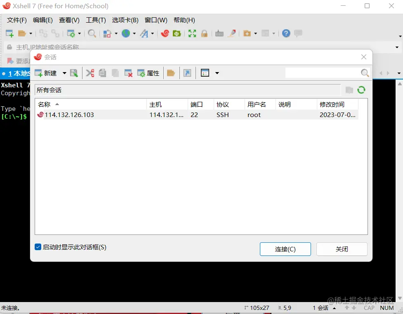Launch Xftp via the green folder icon
The height and width of the screenshot is (314, 403).
(177, 33)
